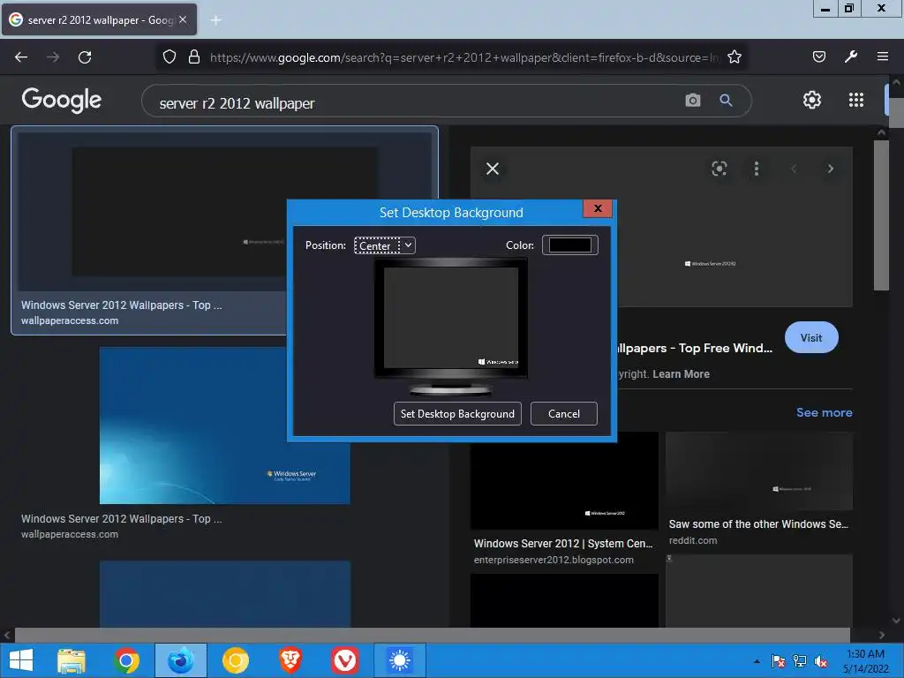Open the sun icon app on taskbar

point(400,660)
